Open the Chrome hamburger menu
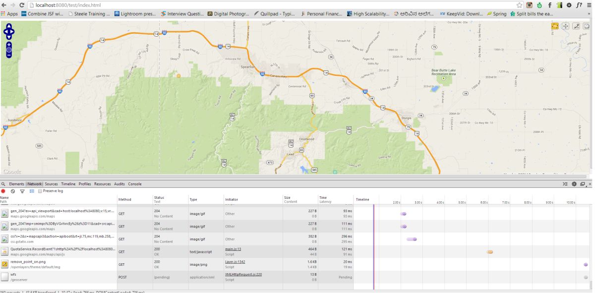This screenshot has width=595, height=293. tap(589, 5)
